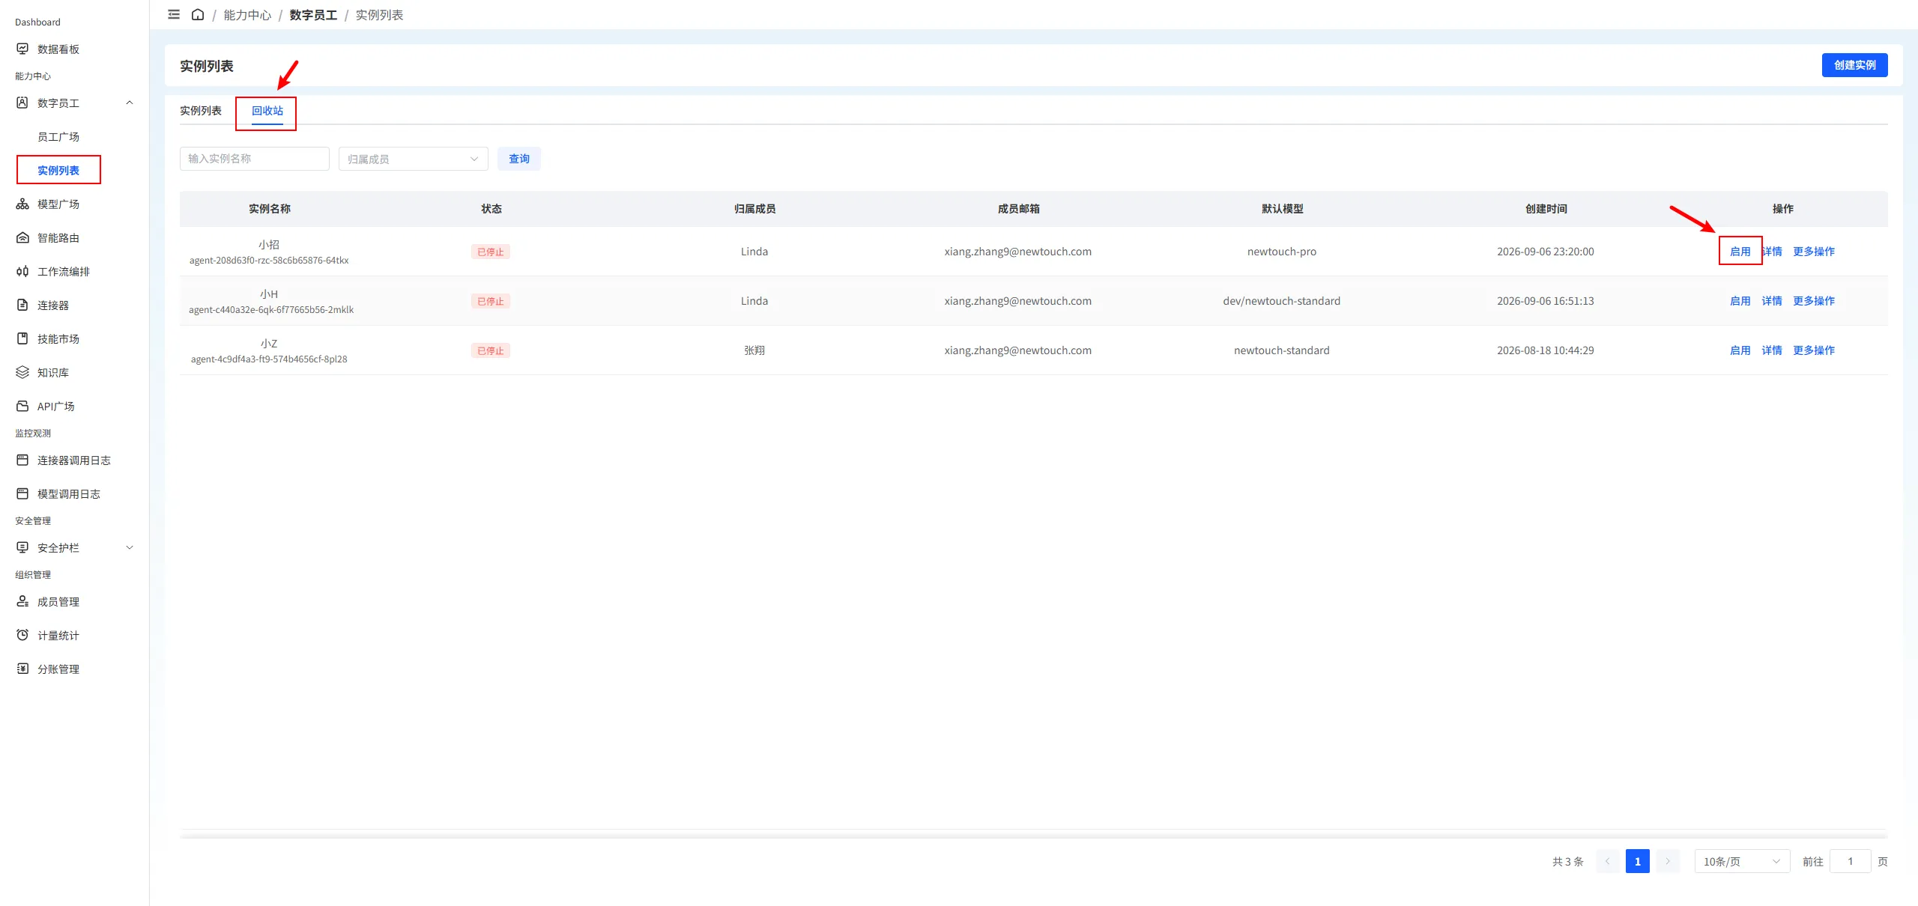Click the 创建实例 button
This screenshot has width=1918, height=906.
coord(1855,65)
